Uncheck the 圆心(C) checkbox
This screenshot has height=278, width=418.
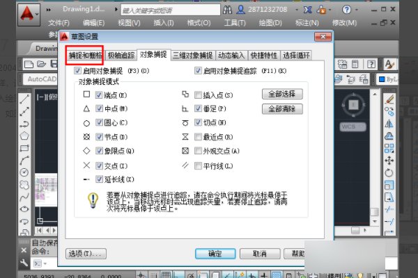(99, 122)
